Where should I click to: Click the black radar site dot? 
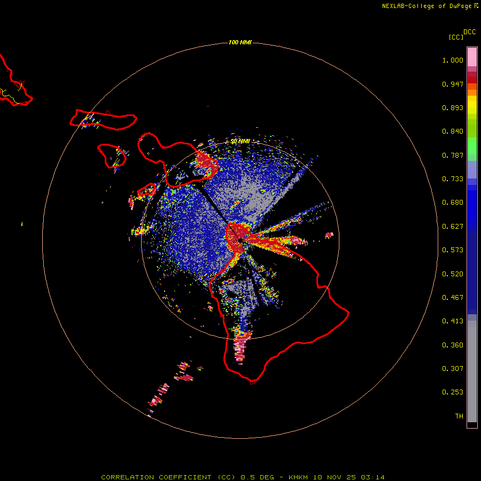tap(240, 240)
